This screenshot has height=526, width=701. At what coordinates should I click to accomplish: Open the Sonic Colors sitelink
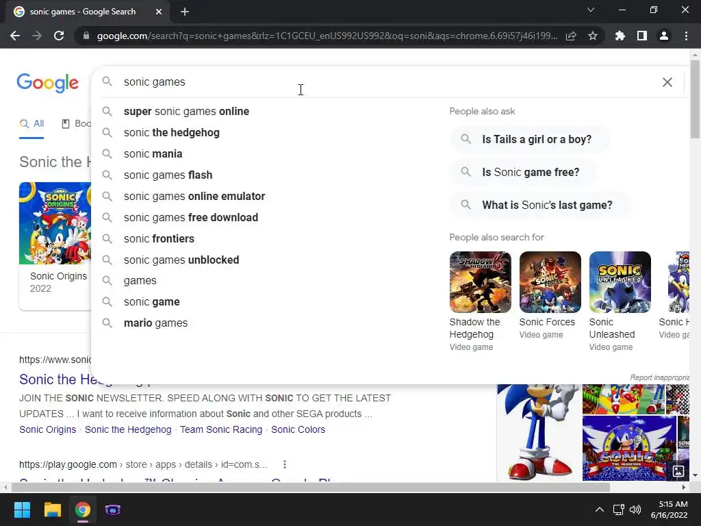coord(298,430)
